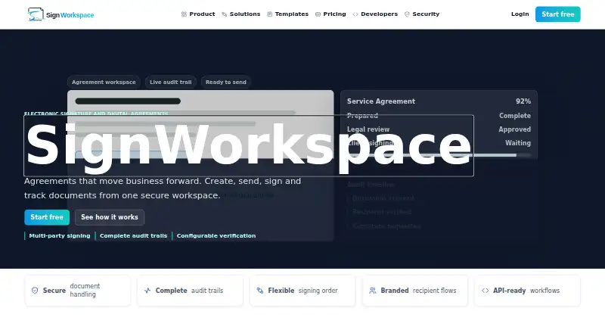The height and width of the screenshot is (333, 605).
Task: Click the SignWorkspace logo icon
Action: click(36, 14)
